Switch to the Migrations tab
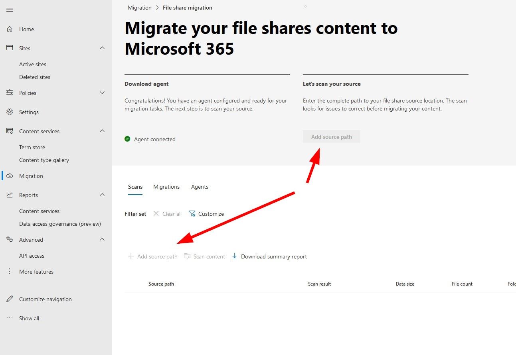Image resolution: width=516 pixels, height=355 pixels. click(x=166, y=187)
